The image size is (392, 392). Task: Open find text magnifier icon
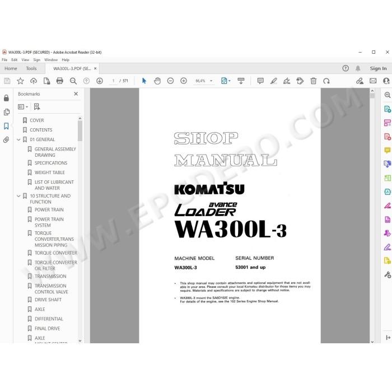pos(73,81)
